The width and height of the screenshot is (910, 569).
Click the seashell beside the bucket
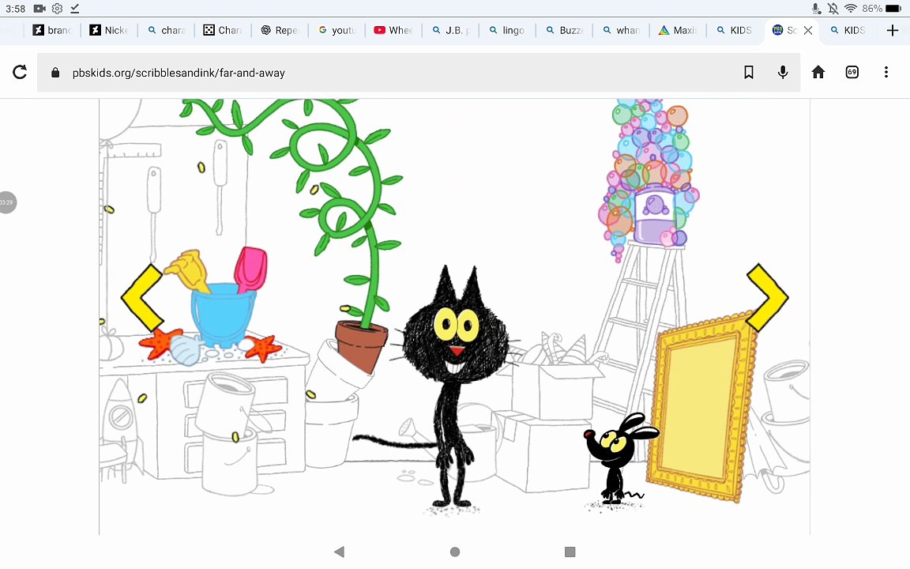coord(185,349)
